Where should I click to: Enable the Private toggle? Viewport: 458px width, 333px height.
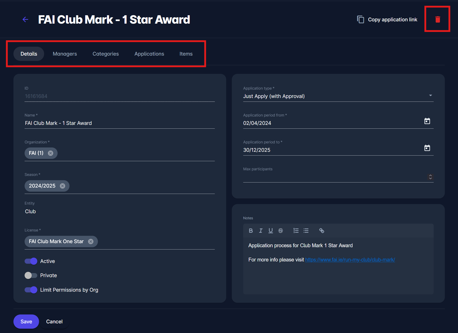pos(31,275)
